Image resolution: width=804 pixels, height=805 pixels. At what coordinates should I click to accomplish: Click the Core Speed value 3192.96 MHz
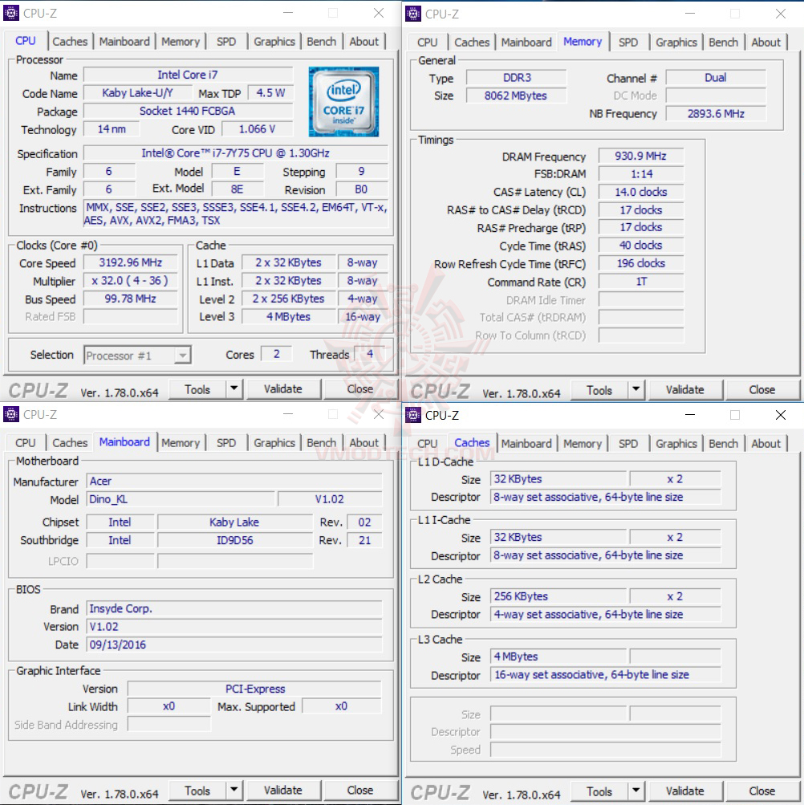tap(131, 263)
